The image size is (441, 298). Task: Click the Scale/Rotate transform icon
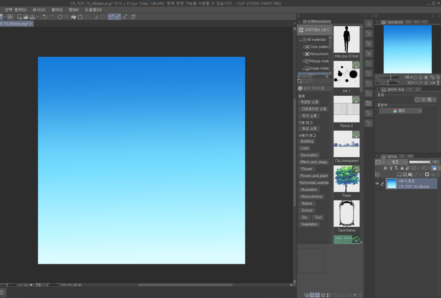[x=80, y=17]
